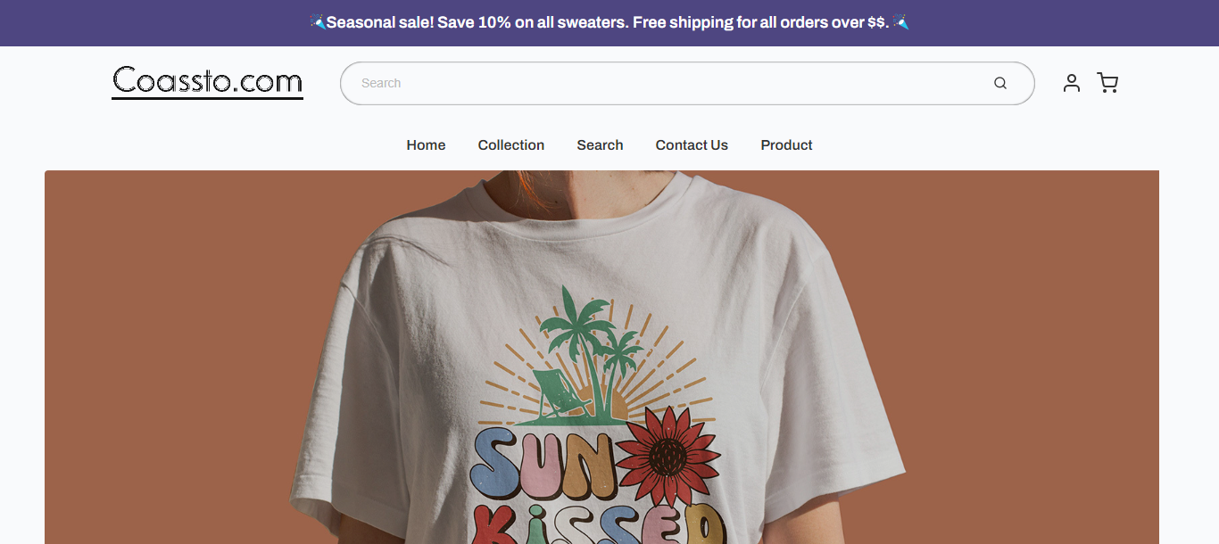Click the left party popper emoji in banner

click(317, 22)
